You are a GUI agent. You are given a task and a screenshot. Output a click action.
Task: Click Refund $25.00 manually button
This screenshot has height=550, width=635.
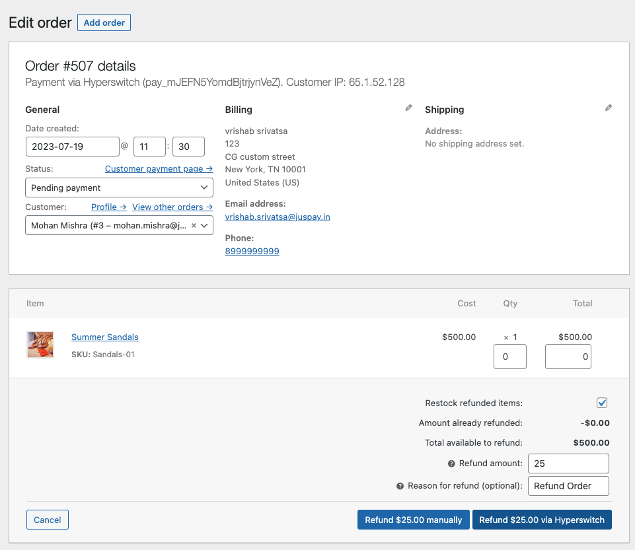pos(413,520)
